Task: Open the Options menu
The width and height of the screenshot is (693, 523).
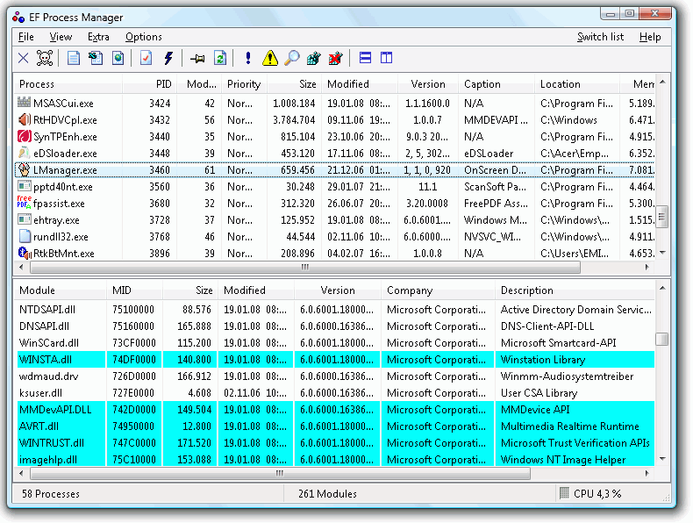Action: point(143,37)
